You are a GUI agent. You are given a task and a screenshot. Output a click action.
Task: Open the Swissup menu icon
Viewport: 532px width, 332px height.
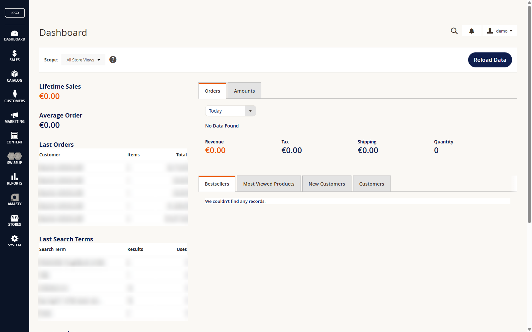tap(15, 159)
